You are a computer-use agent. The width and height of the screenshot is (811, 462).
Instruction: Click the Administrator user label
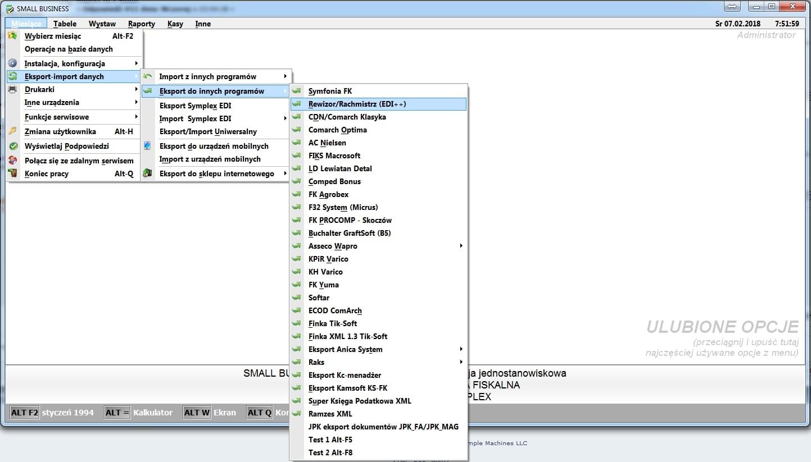(x=766, y=35)
